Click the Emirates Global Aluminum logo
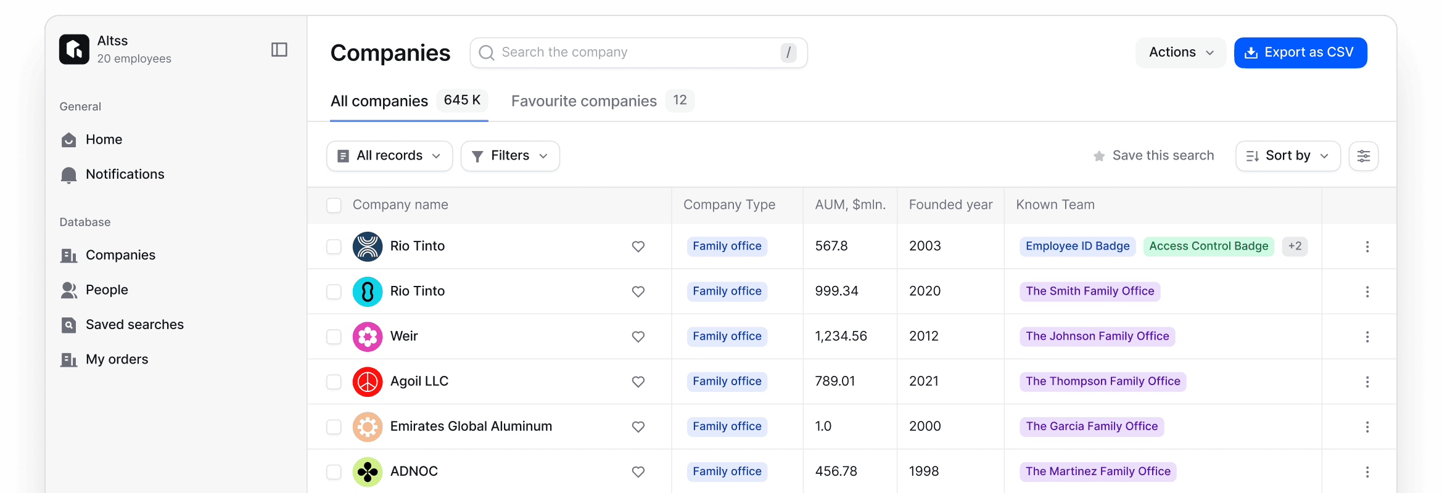 pyautogui.click(x=367, y=426)
